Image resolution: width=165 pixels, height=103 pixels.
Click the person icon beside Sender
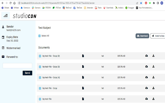(3, 27)
